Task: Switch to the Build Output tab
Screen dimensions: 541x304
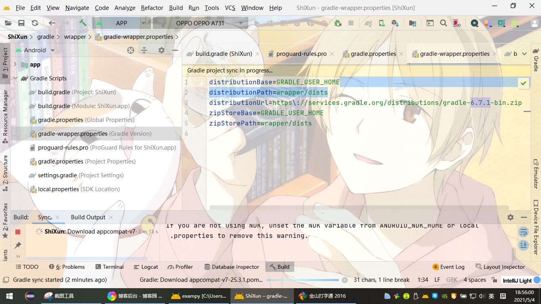Action: click(88, 217)
